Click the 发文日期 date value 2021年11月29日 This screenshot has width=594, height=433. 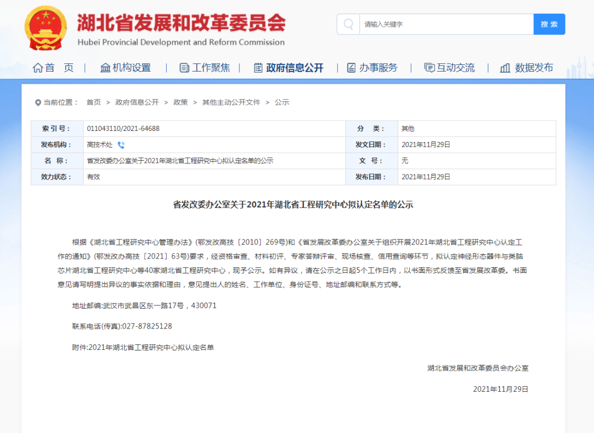coord(426,145)
